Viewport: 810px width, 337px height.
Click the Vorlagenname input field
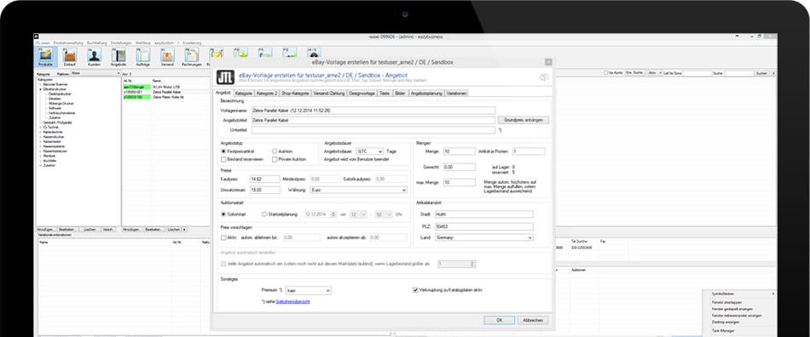(x=373, y=111)
